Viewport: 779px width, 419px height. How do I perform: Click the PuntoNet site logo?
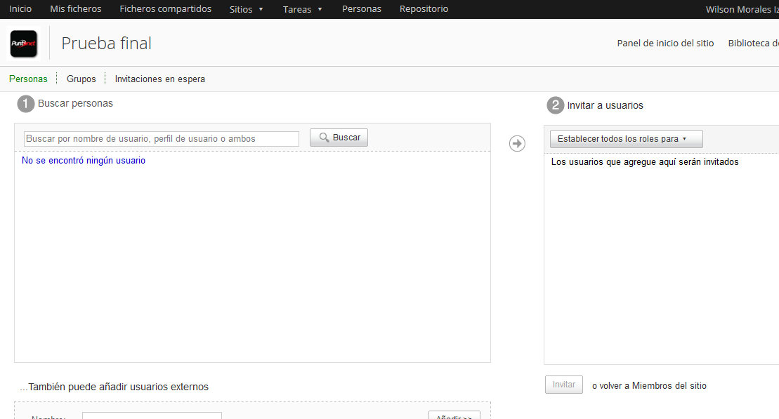pyautogui.click(x=24, y=44)
